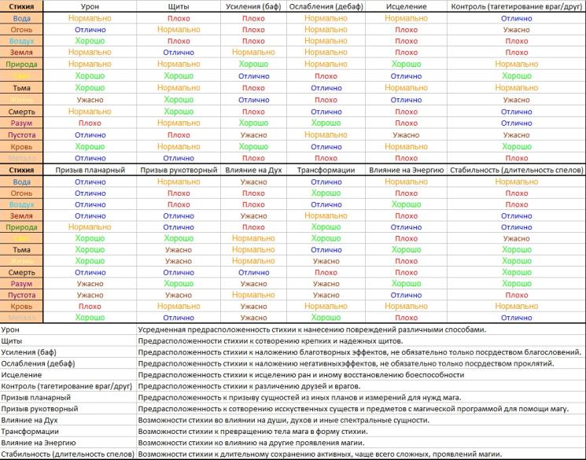The image size is (586, 460).
Task: Select the Природа row label in top table
Action: click(21, 64)
